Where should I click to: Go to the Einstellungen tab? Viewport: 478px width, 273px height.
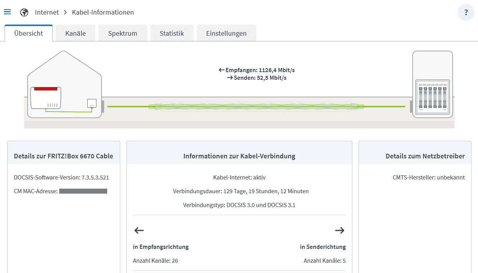coord(226,33)
